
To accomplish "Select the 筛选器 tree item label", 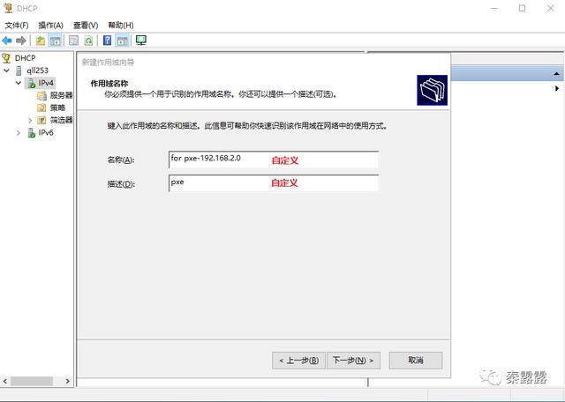I will tap(61, 120).
